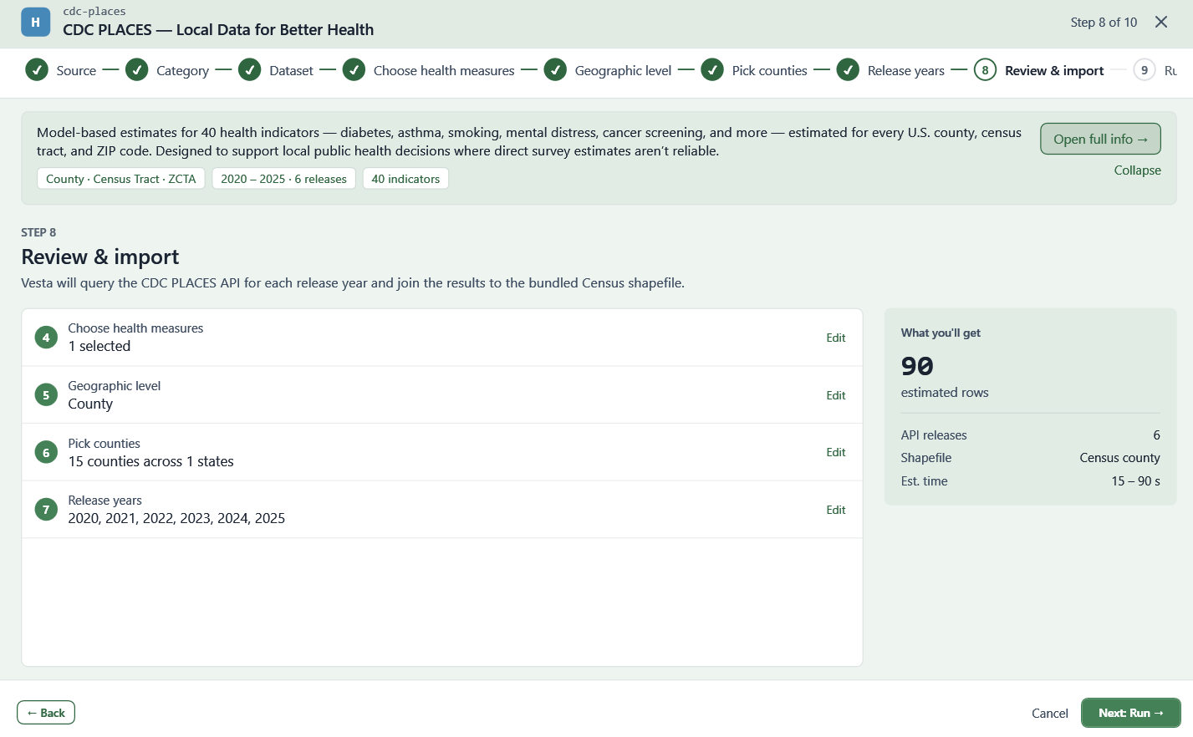
Task: Click the Pick counties checkmark icon
Action: click(712, 70)
